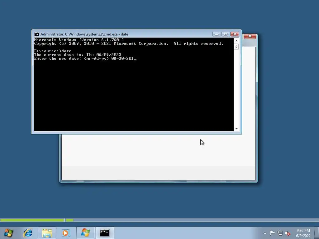Select the cmd.exe taskbar button
Viewport: 319px width, 239px height.
tap(105, 233)
